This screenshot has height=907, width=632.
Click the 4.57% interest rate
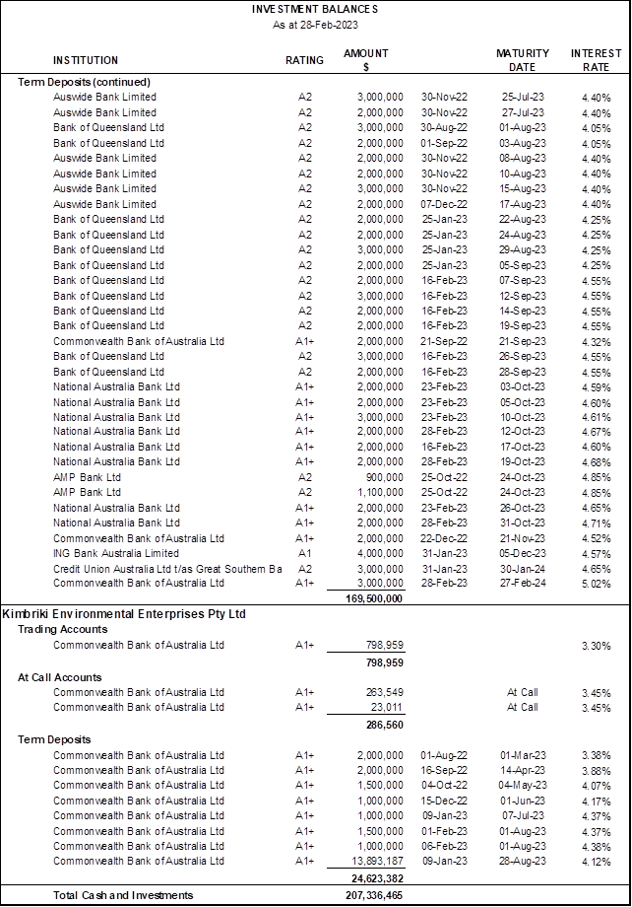point(597,554)
